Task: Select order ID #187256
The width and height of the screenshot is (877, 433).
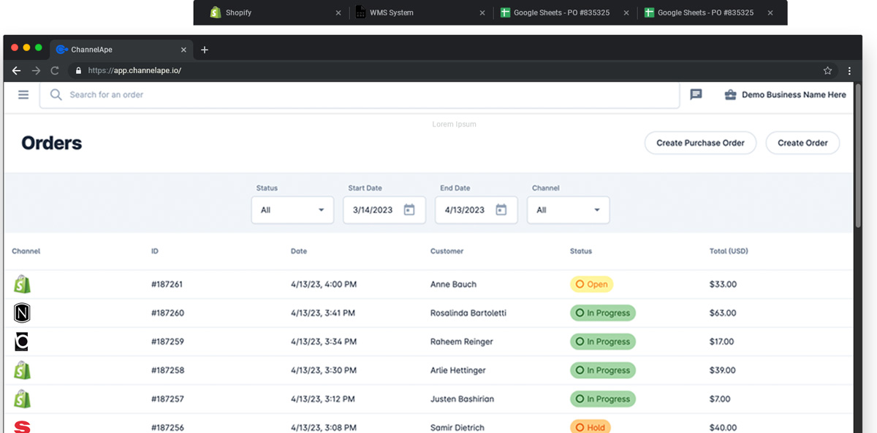Action: click(x=167, y=428)
